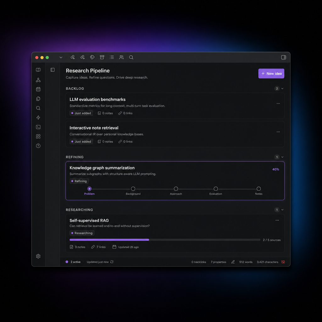Click the 2 active status indicator
322x322 pixels.
73,262
